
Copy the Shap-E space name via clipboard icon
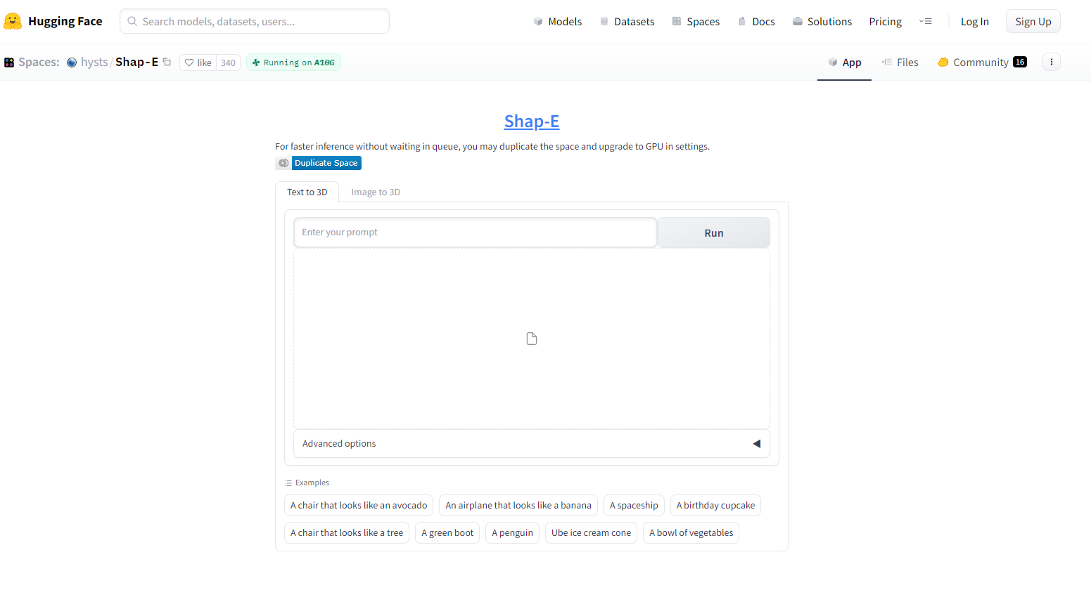tap(166, 62)
